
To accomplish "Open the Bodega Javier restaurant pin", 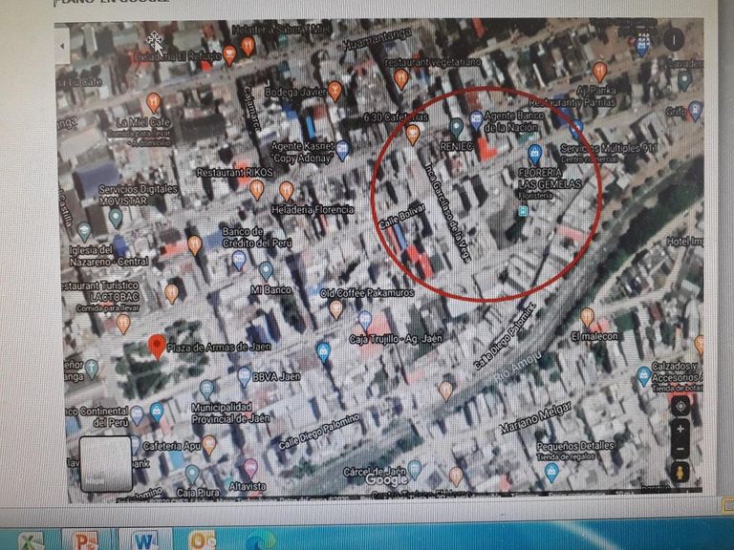I will click(335, 91).
